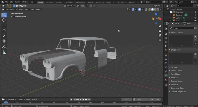This screenshot has width=198, height=107.
Task: Select the Transform tool
Action: pos(4,41)
